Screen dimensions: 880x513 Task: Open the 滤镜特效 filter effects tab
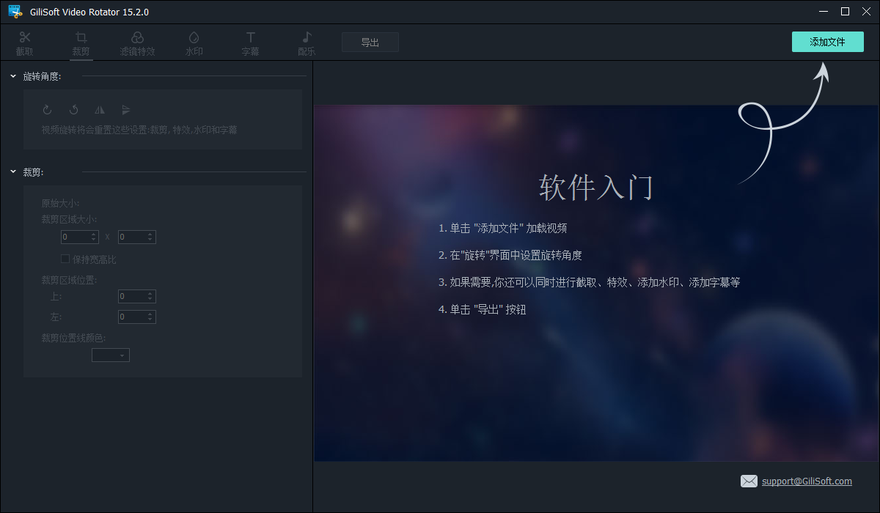tap(137, 44)
